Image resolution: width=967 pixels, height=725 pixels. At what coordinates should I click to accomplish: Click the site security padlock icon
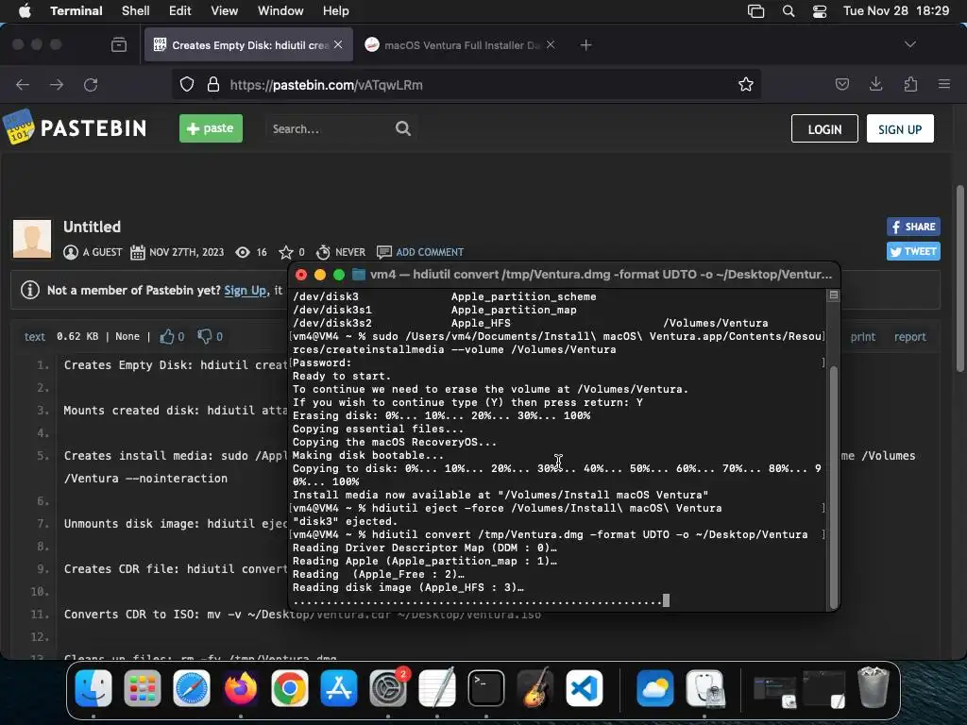[x=213, y=84]
